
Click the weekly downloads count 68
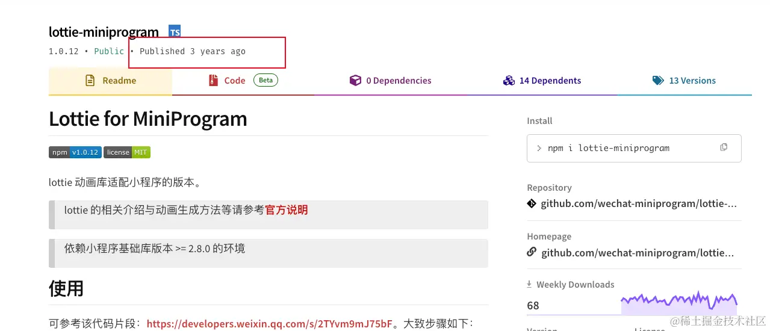(533, 306)
